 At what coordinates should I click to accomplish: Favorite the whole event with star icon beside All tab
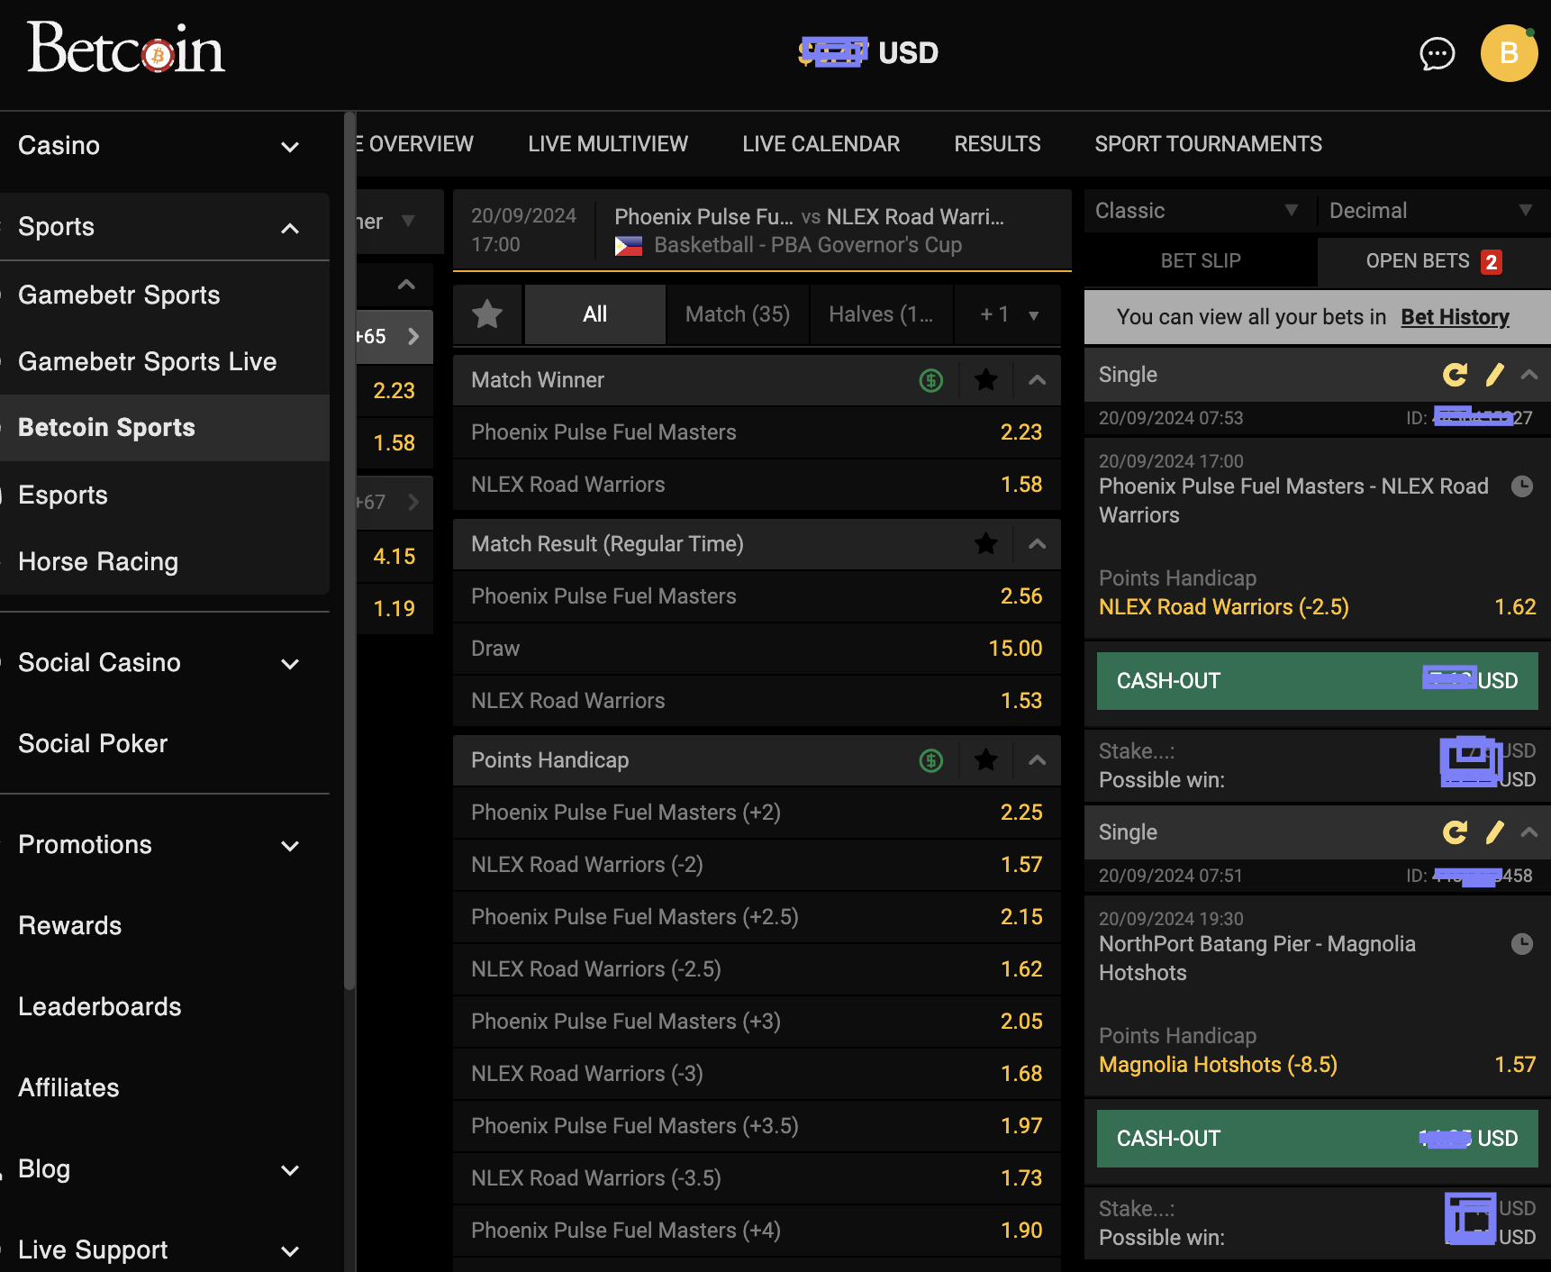tap(487, 314)
